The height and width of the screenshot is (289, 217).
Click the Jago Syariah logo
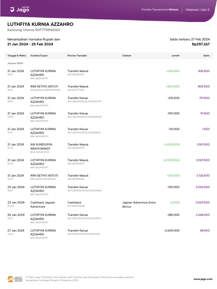click(19, 9)
